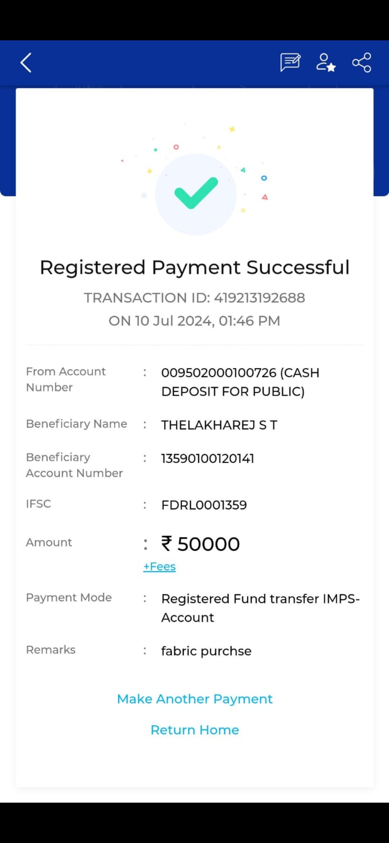View the +Fees details link
Viewport: 389px width, 843px height.
(160, 566)
